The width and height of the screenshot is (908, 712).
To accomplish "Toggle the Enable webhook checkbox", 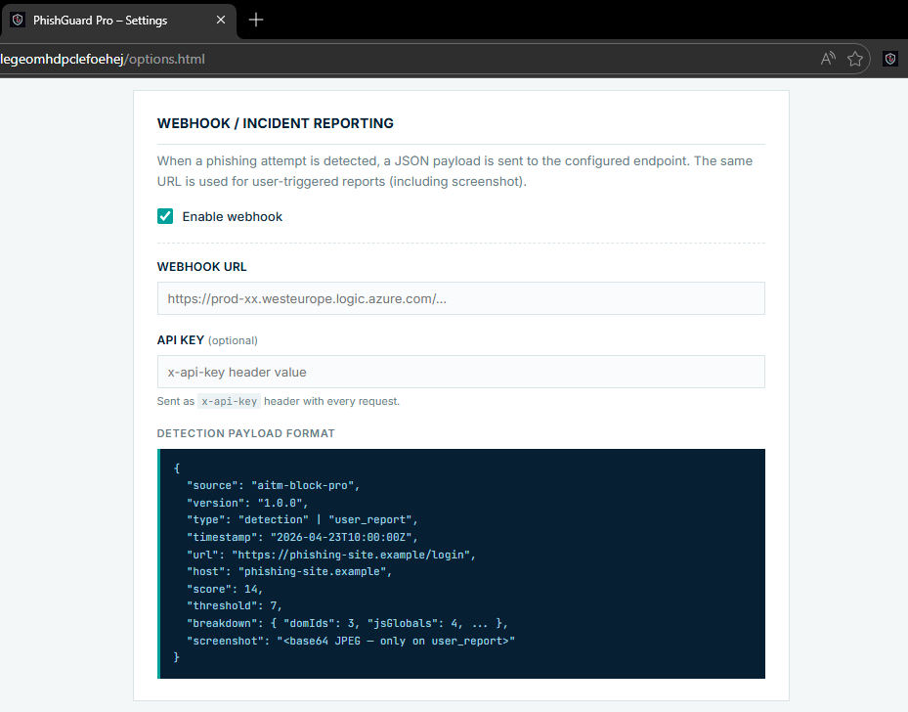I will coord(165,216).
